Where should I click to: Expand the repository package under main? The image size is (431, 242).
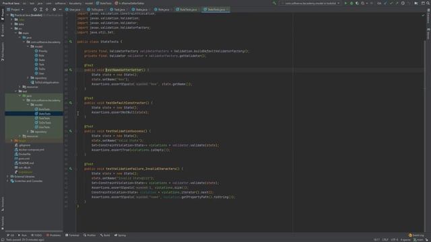point(28,78)
